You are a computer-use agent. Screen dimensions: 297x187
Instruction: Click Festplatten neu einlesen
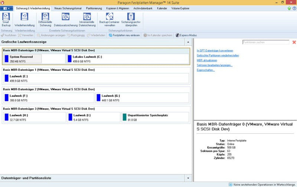click(x=124, y=35)
